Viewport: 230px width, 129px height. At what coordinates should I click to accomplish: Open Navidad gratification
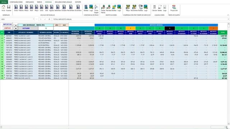click(109, 8)
